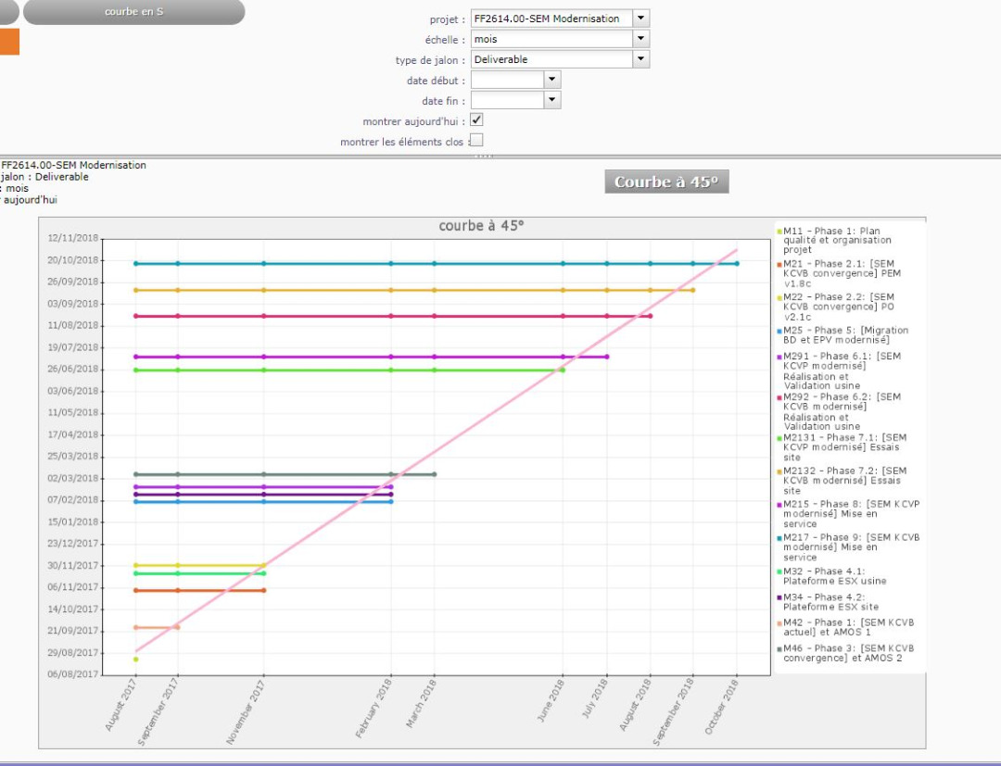
Task: Uncheck the montrer aujourd'hui checkbox
Action: pyautogui.click(x=476, y=120)
